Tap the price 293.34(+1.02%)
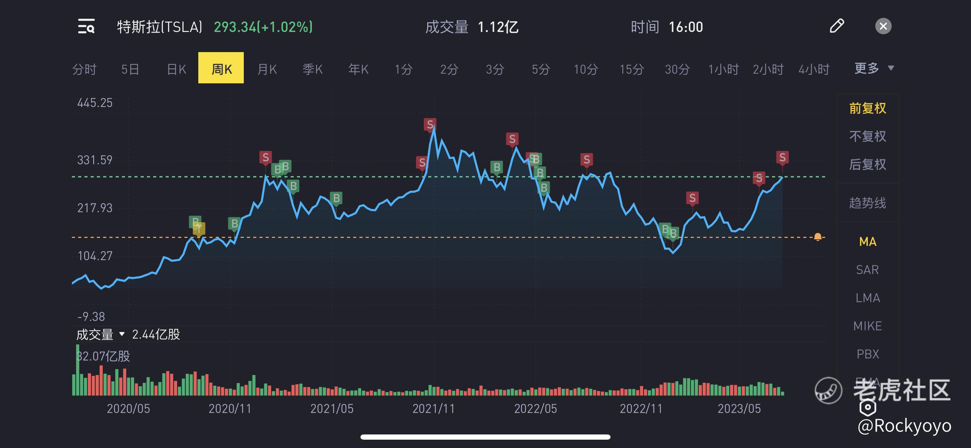971x448 pixels. click(263, 27)
